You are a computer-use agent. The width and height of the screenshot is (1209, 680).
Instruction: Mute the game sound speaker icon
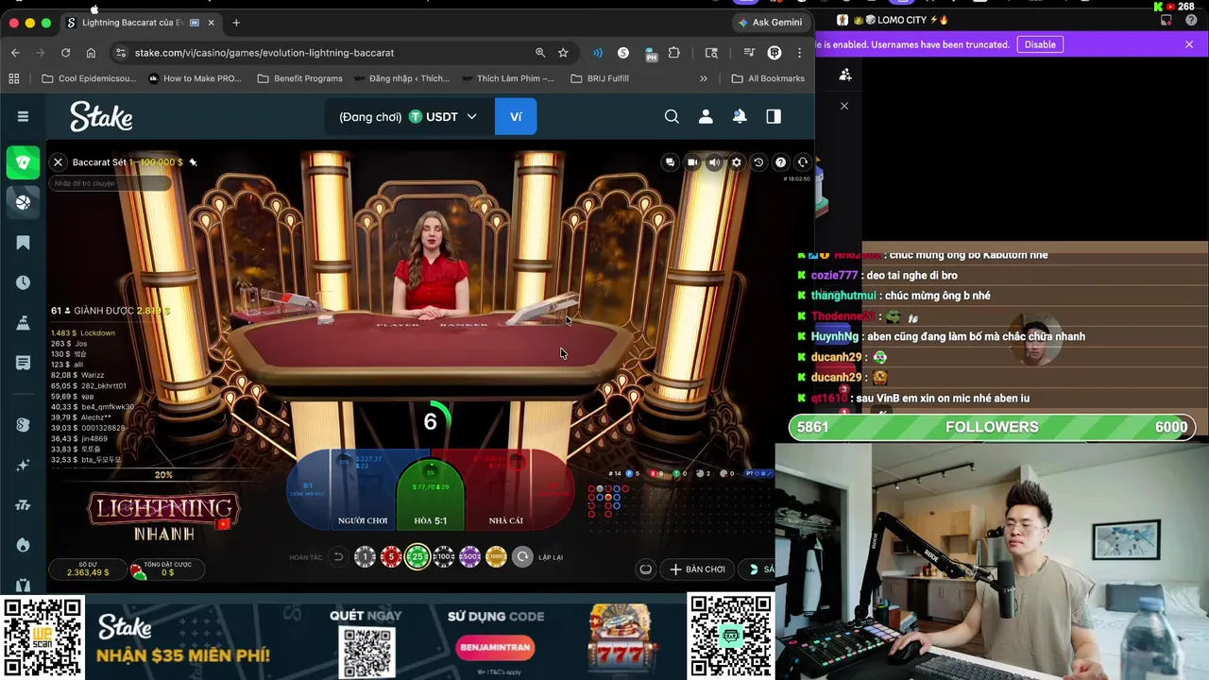pos(714,162)
